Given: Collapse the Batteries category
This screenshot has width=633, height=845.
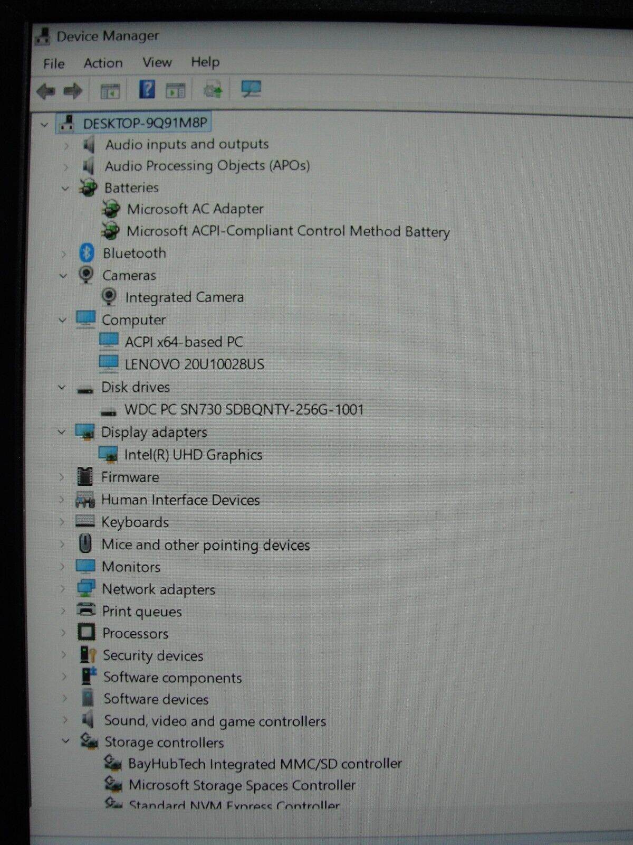Looking at the screenshot, I should tap(65, 188).
